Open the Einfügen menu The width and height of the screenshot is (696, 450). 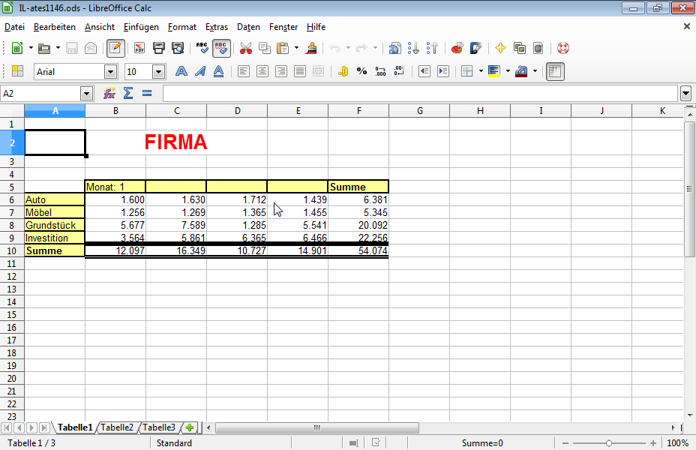click(x=141, y=27)
